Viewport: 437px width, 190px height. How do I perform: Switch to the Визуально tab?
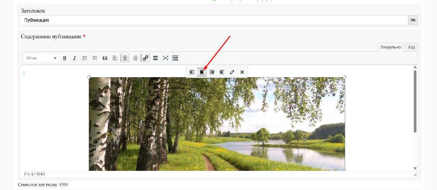pos(391,47)
